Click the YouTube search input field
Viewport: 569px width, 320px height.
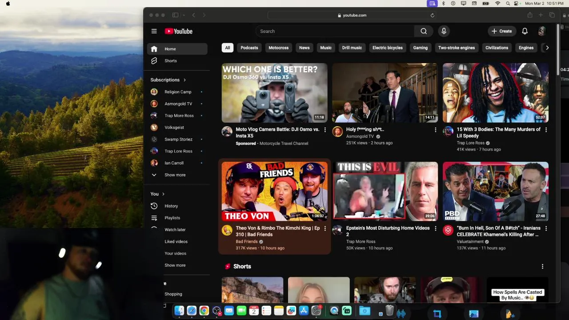click(335, 31)
